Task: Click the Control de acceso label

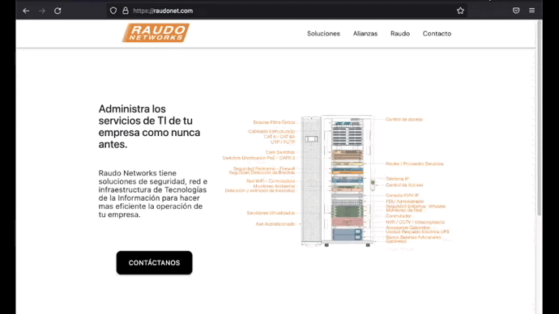Action: 404,119
